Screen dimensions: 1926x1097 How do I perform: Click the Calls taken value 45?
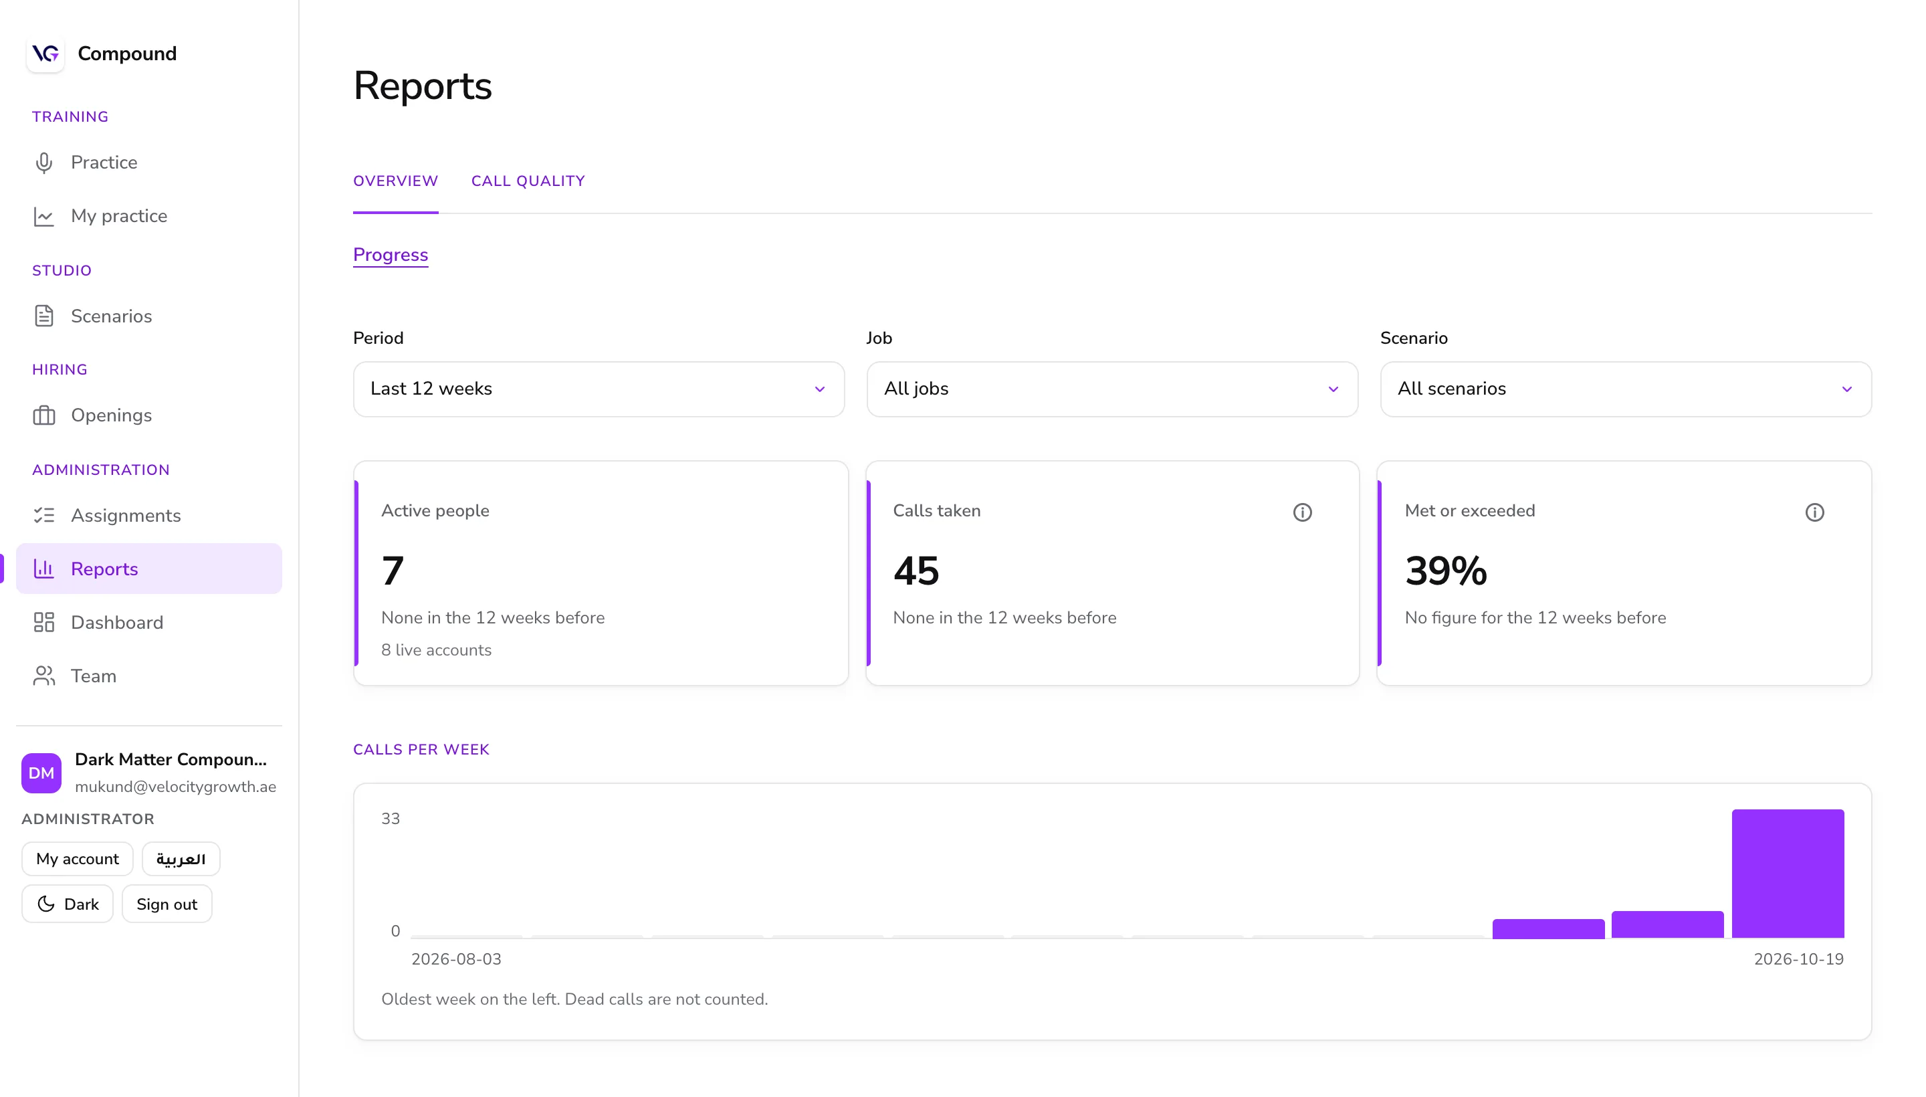[916, 571]
